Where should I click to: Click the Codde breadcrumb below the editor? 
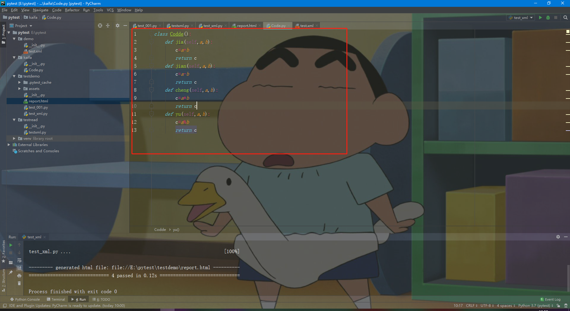[x=160, y=230]
